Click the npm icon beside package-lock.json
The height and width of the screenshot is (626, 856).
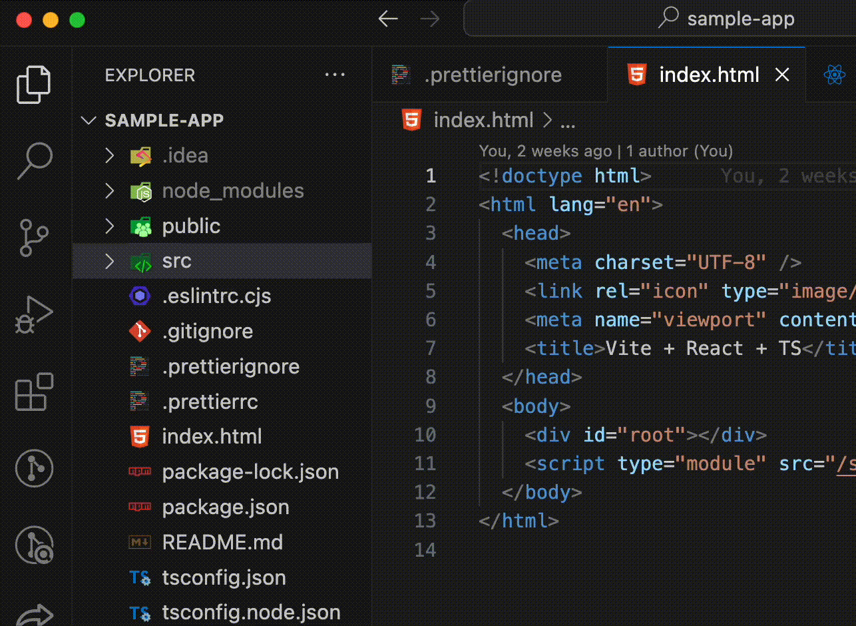(x=140, y=472)
